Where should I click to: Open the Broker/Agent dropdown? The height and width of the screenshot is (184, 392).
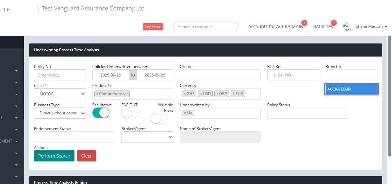pos(147,137)
